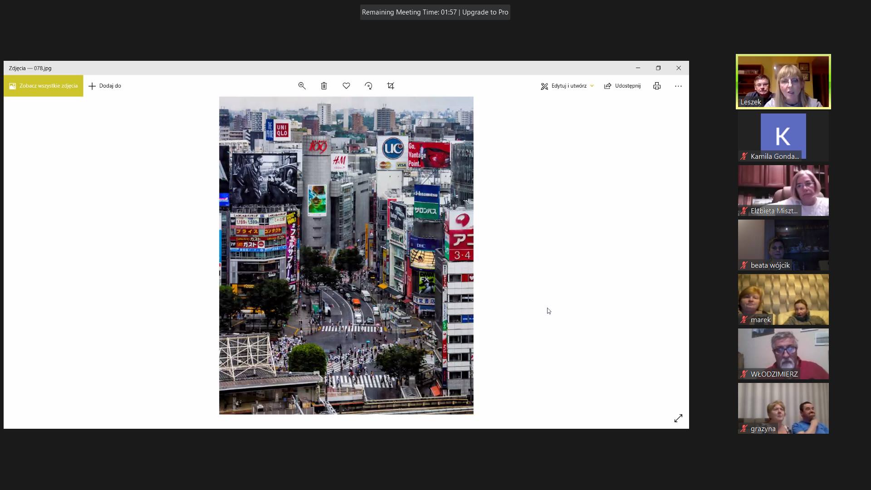
Task: Add photo to favorites with heart icon
Action: [x=346, y=86]
